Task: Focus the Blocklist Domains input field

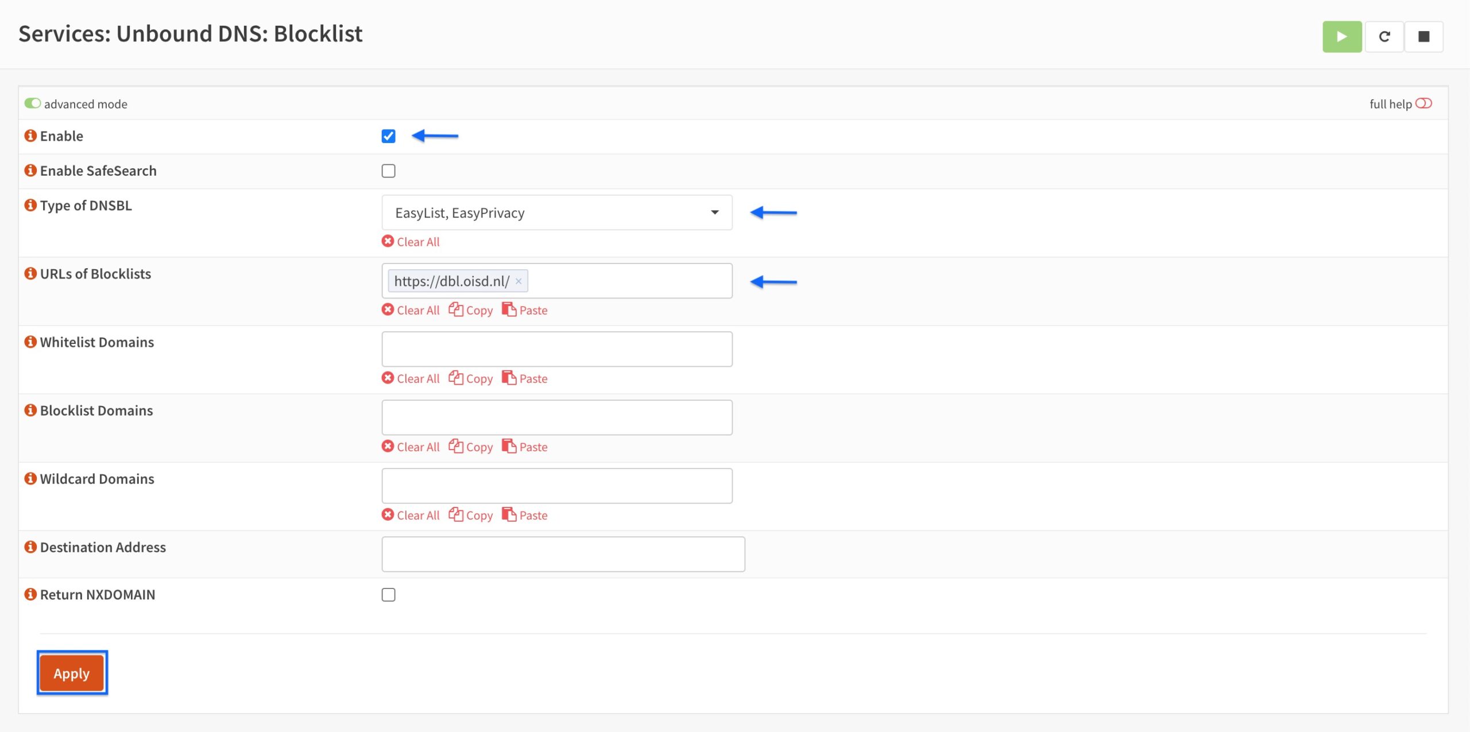Action: pyautogui.click(x=557, y=417)
